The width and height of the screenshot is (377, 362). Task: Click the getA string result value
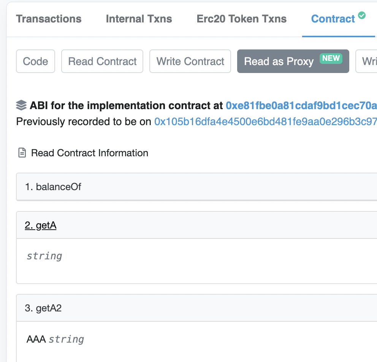(44, 256)
